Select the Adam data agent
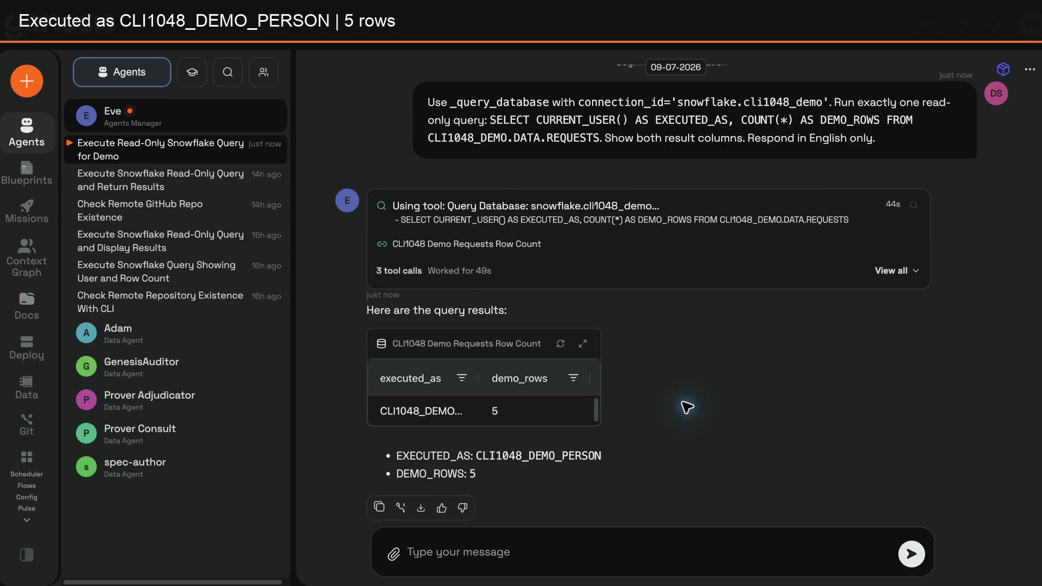 pos(176,333)
